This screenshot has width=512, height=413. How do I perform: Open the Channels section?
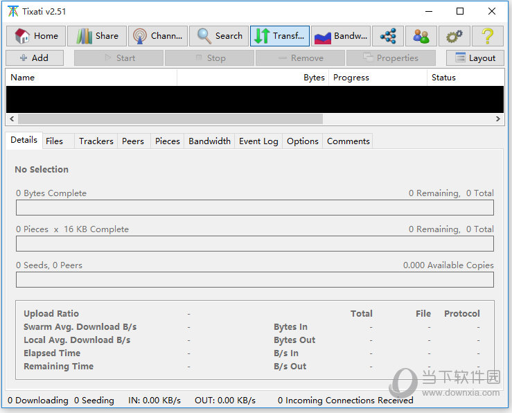tap(158, 36)
